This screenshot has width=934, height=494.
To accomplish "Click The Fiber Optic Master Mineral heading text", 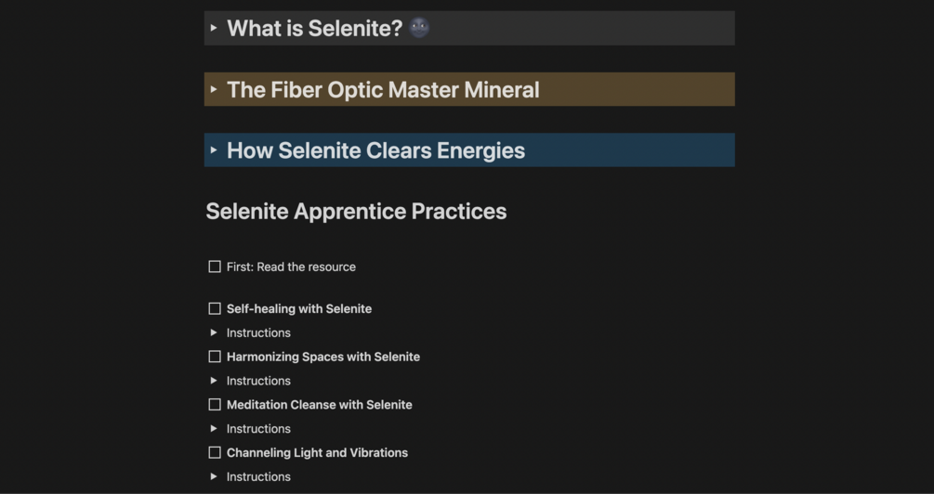I will click(383, 90).
